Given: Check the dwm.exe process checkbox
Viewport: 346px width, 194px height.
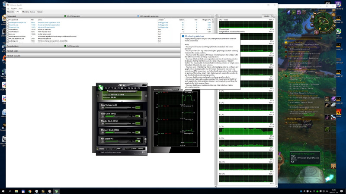Looking at the screenshot, I should 8,34.
